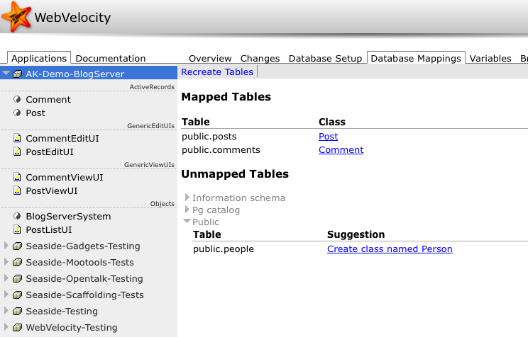Expand the WebVelocity-Testing node arrow
Screen dimensions: 528x337
click(6, 327)
